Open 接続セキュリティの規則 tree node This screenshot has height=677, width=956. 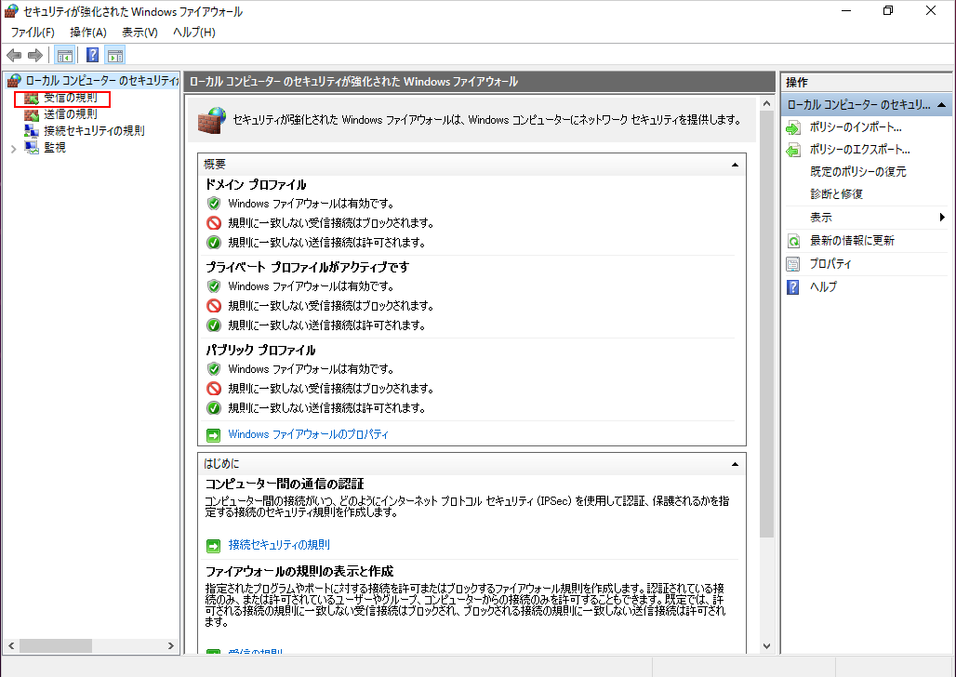[93, 131]
